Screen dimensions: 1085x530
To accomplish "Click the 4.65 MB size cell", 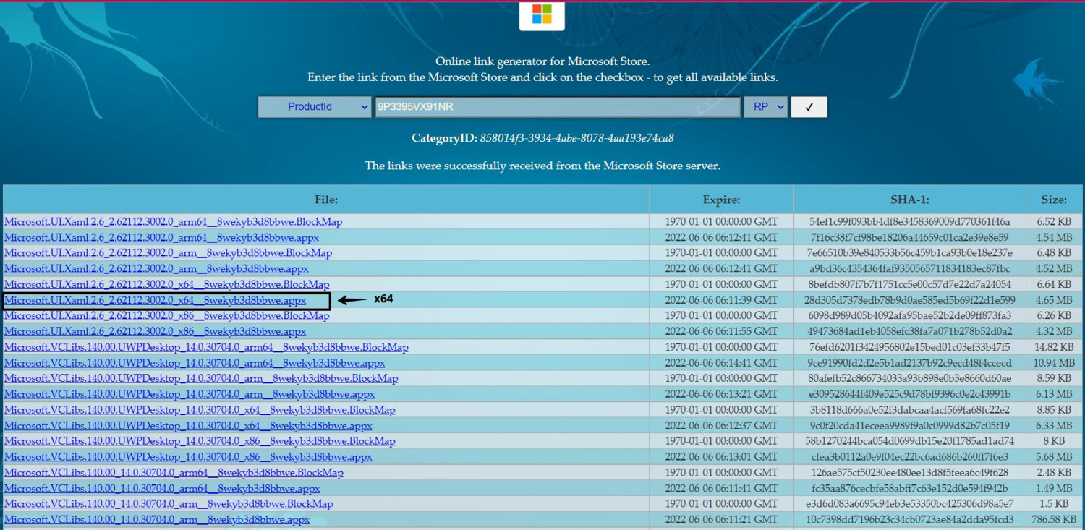I will 1055,300.
